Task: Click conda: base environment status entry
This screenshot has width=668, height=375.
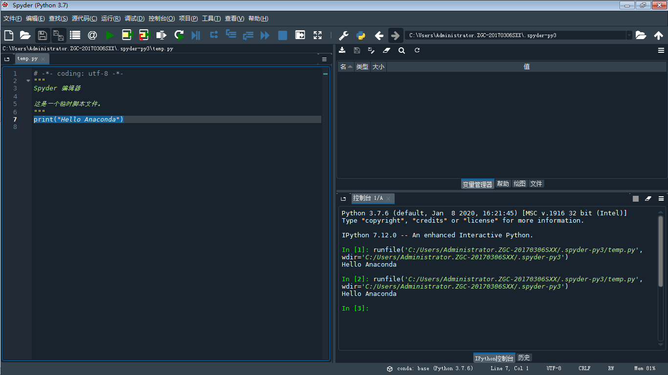Action: 430,369
